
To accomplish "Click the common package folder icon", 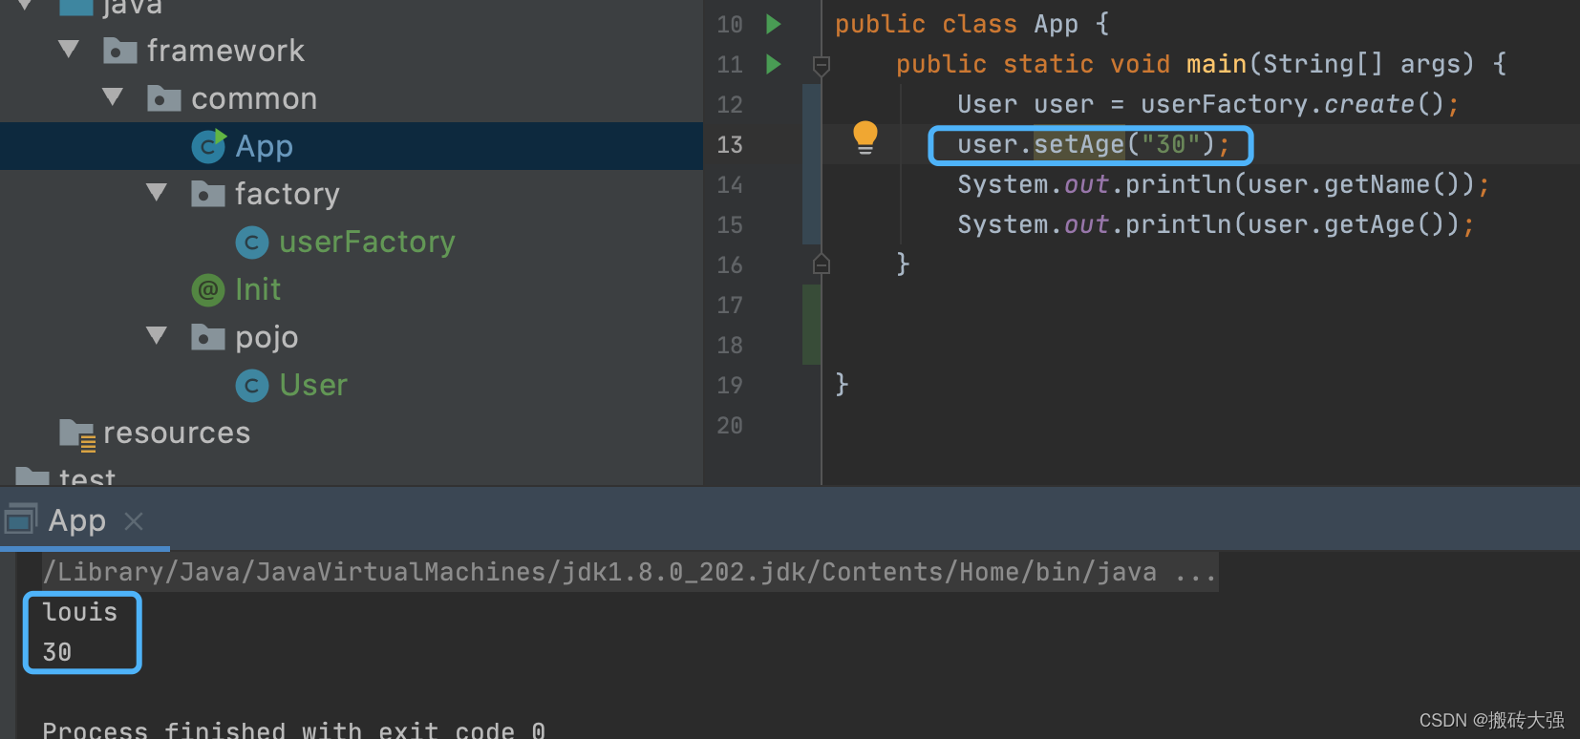I will pos(164,97).
